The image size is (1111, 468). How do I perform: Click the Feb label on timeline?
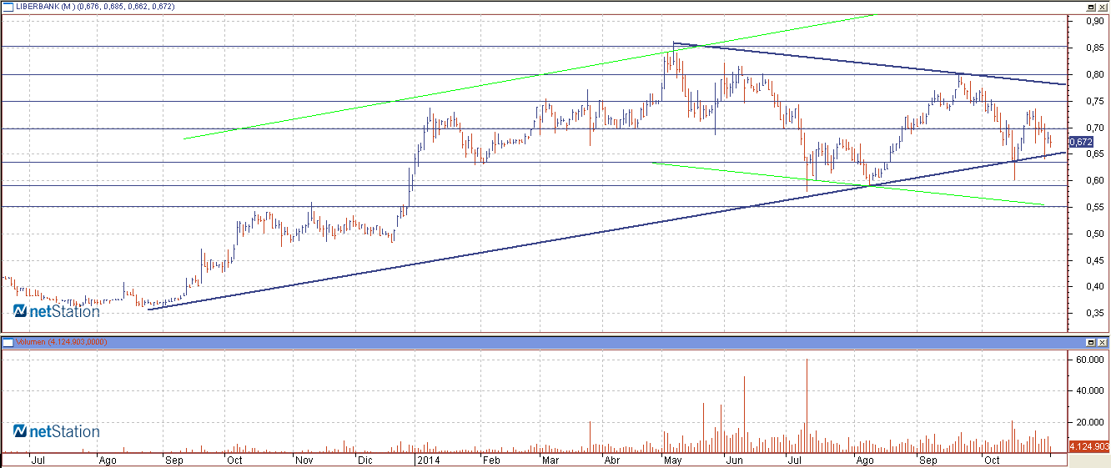[491, 460]
